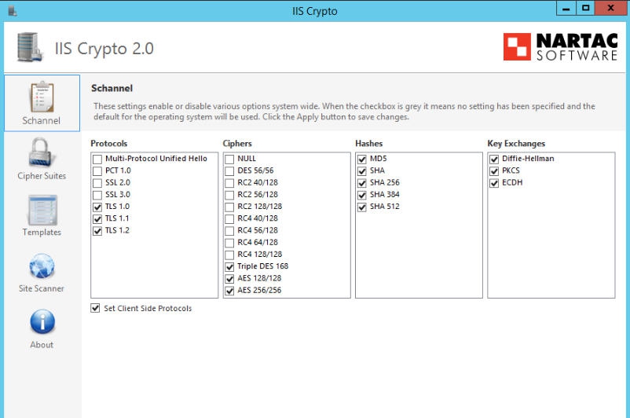Uncheck TLS 1.1 protocol
Screen dimensions: 630x418
pos(97,219)
